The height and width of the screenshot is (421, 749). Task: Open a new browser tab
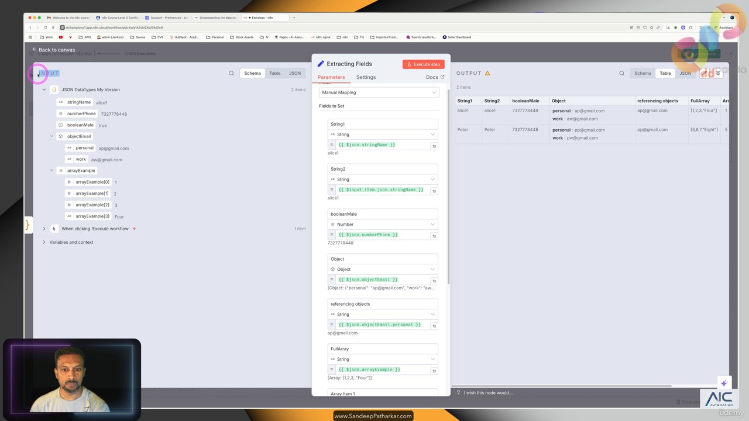click(294, 18)
